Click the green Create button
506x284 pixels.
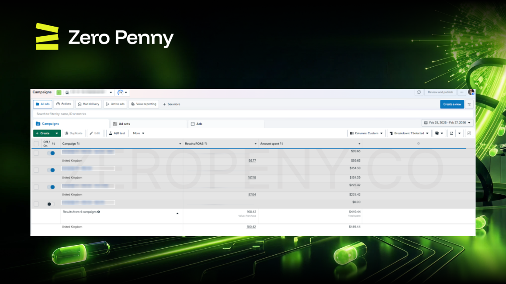tap(43, 133)
